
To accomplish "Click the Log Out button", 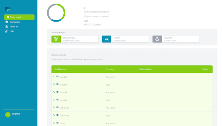I will point(16,114).
